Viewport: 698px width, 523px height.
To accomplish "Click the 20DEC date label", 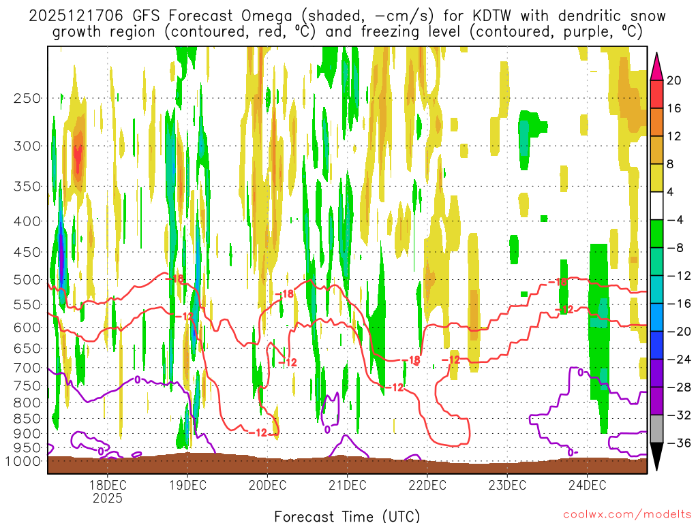I will point(267,485).
